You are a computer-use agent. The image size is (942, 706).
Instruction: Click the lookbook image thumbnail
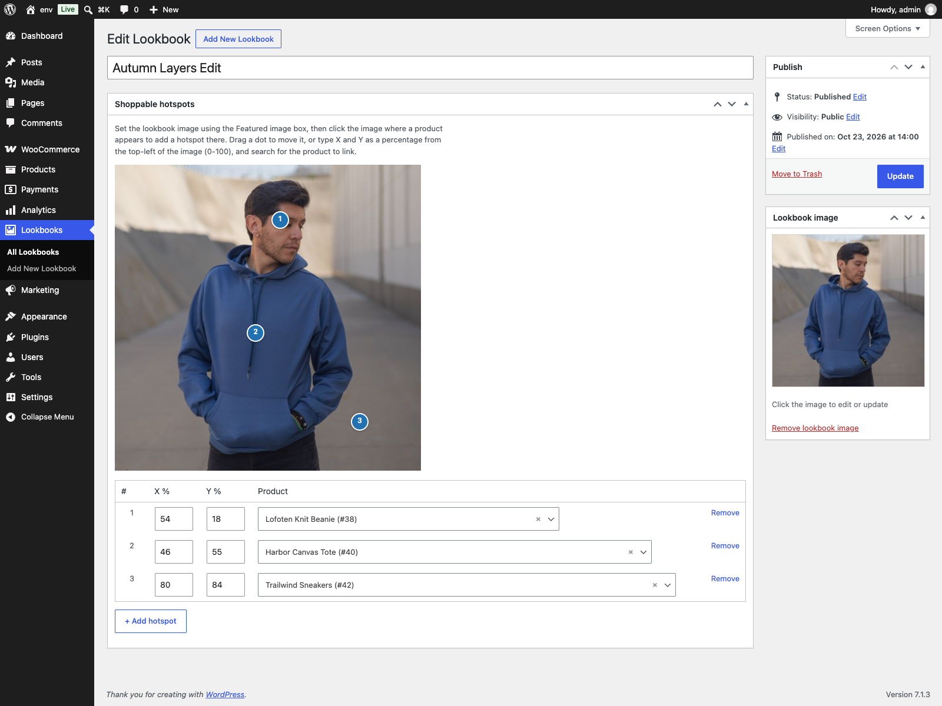pos(848,311)
